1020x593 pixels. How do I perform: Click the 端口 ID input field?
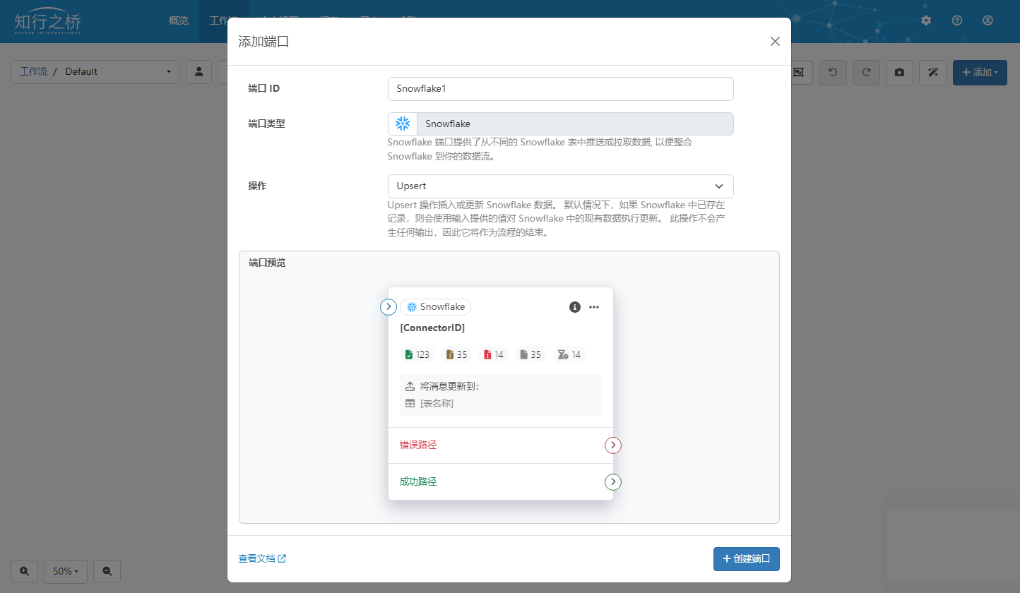click(560, 89)
